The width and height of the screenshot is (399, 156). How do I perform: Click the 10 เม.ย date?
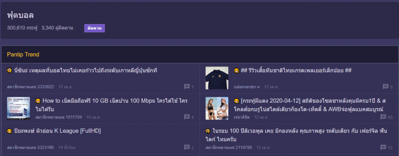tap(93, 117)
